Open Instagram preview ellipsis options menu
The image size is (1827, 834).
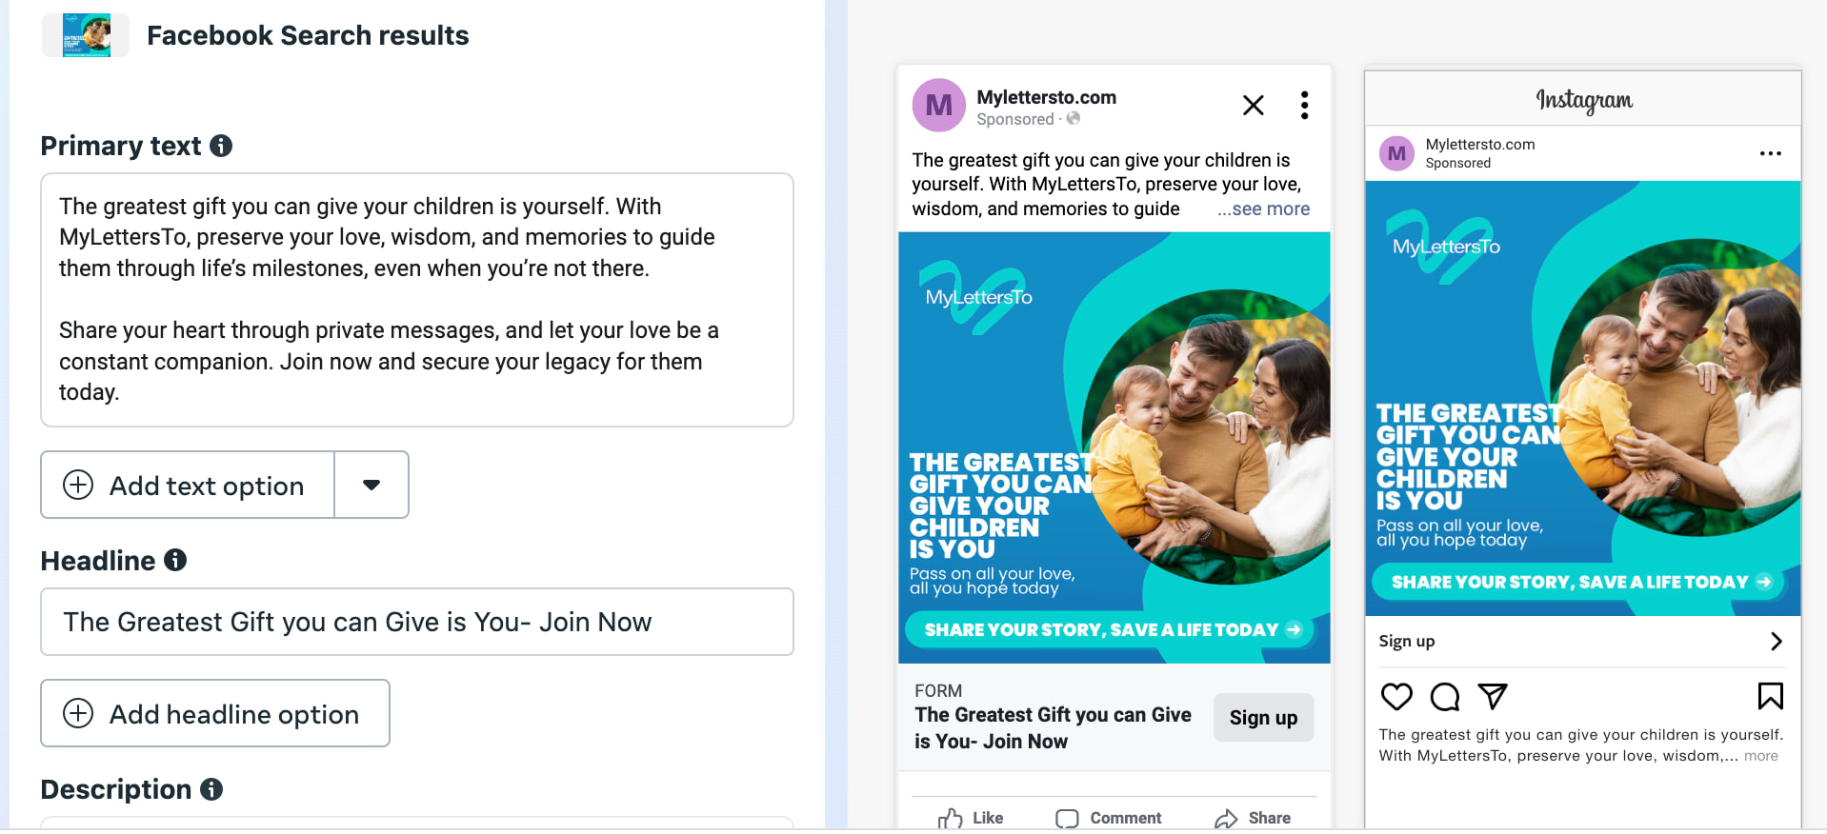point(1770,153)
